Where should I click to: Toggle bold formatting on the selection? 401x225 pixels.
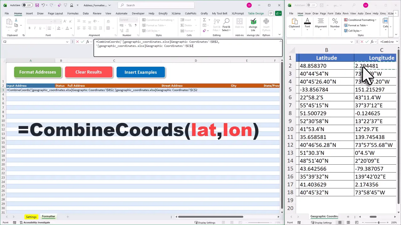pos(29,28)
